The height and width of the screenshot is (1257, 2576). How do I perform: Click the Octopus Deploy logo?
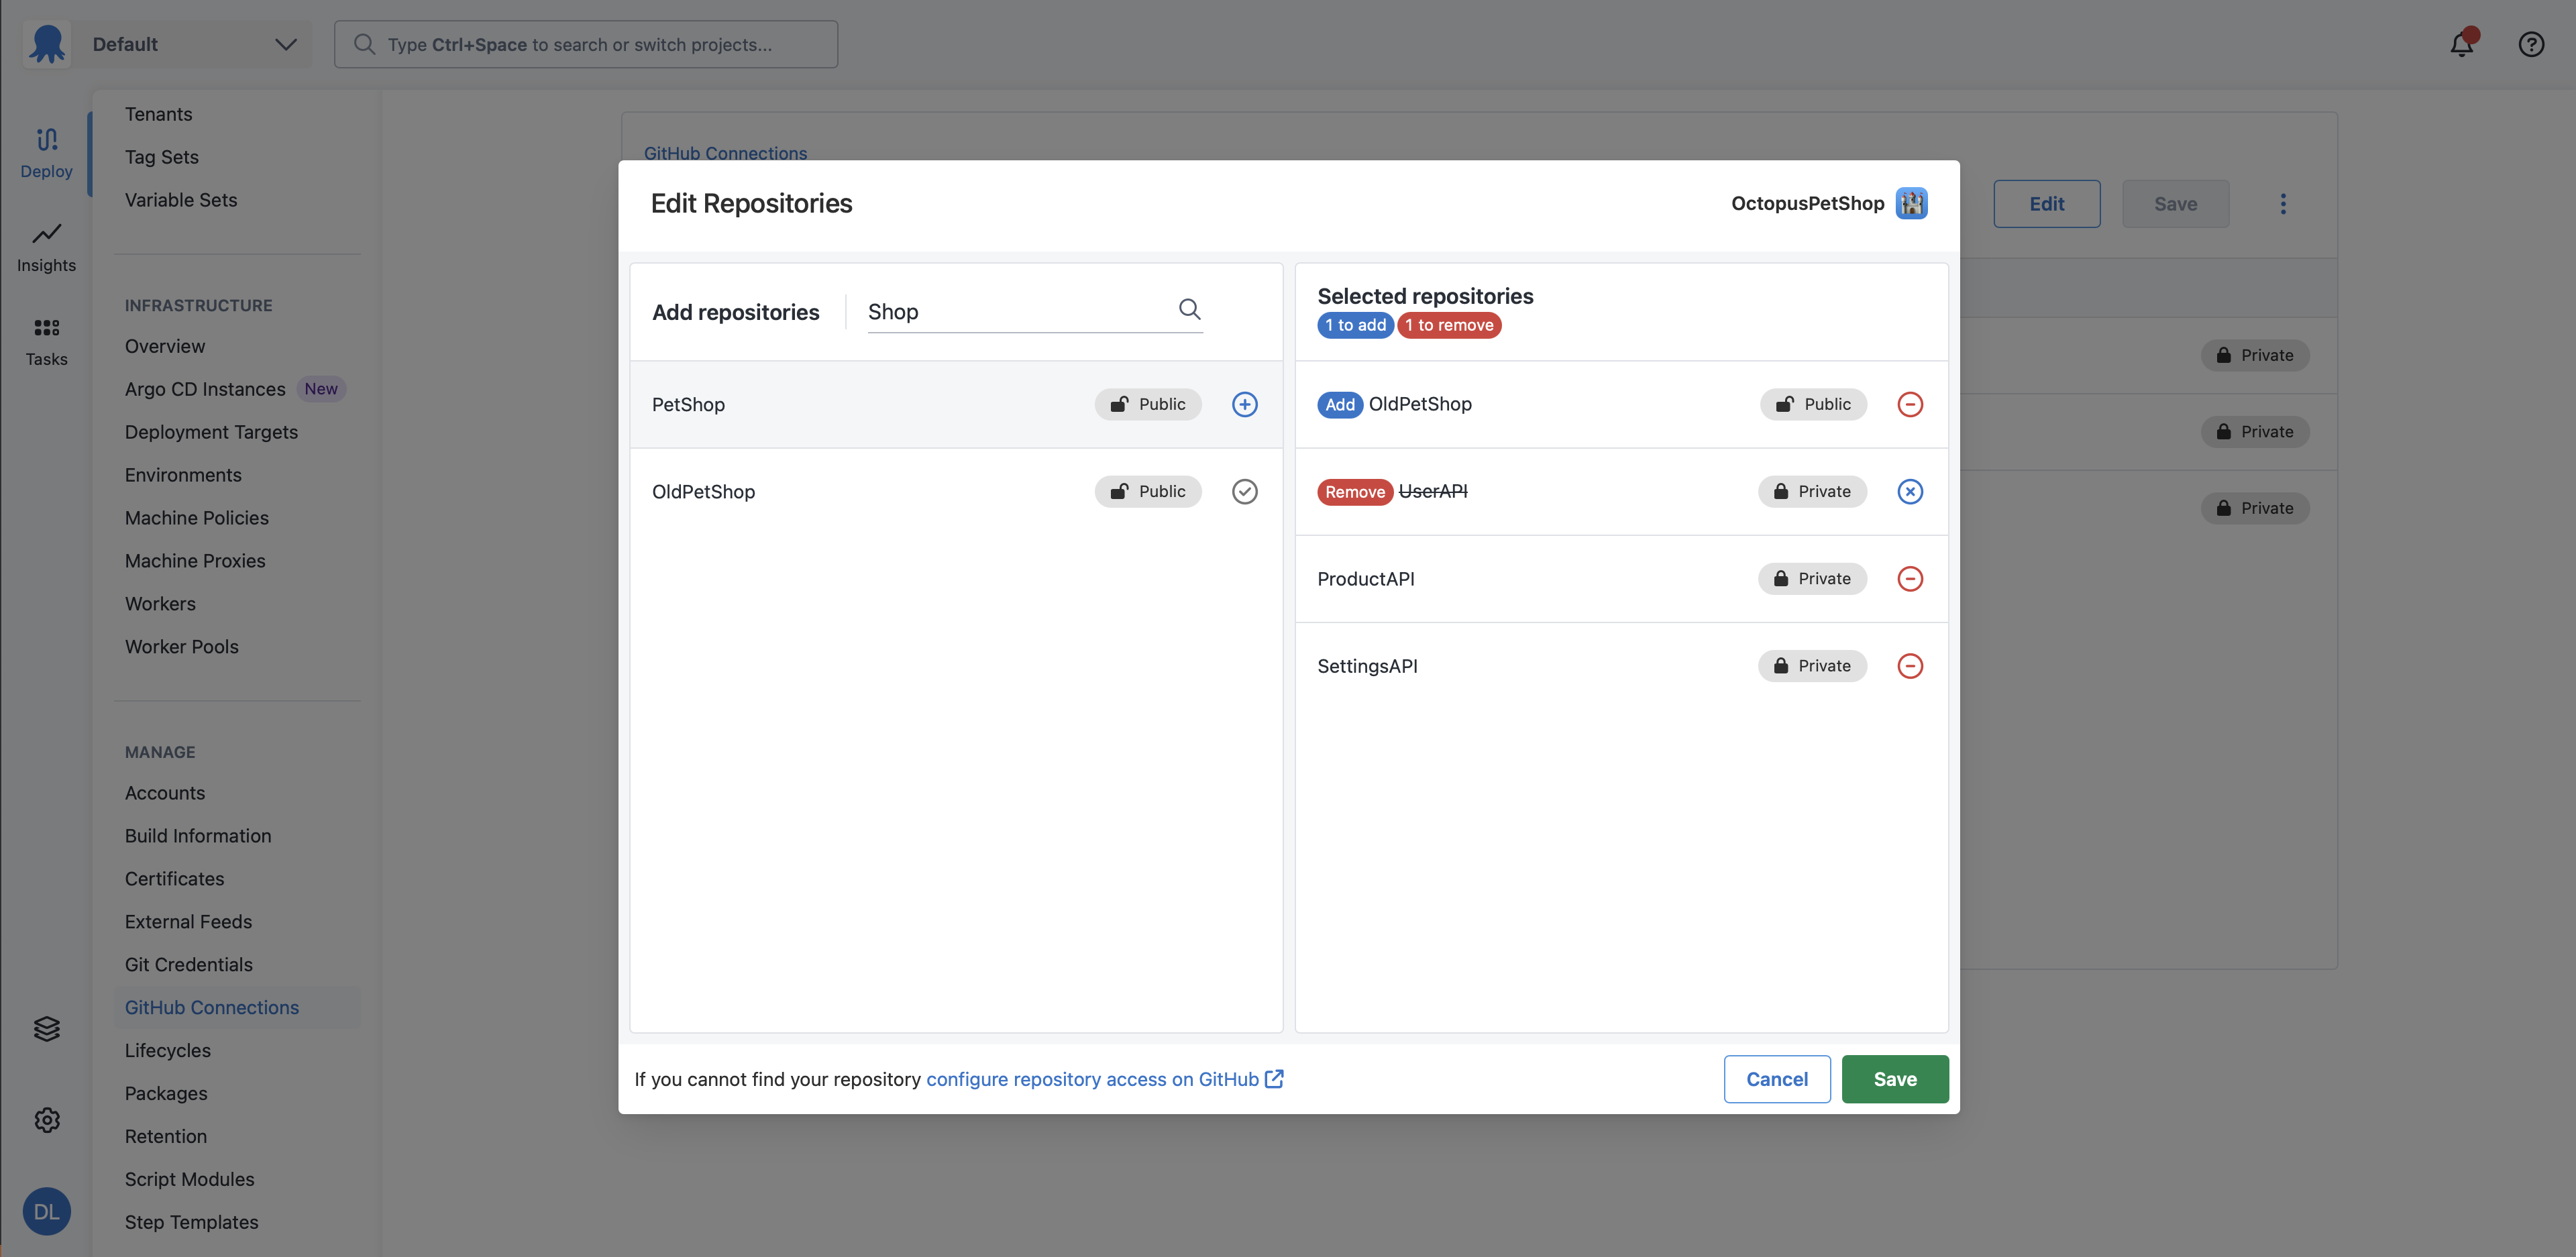pos(46,43)
